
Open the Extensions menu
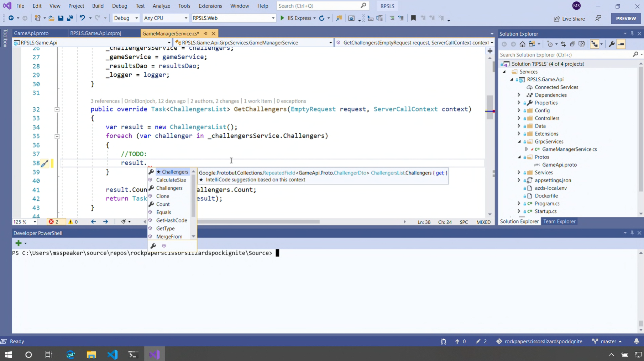coord(210,6)
